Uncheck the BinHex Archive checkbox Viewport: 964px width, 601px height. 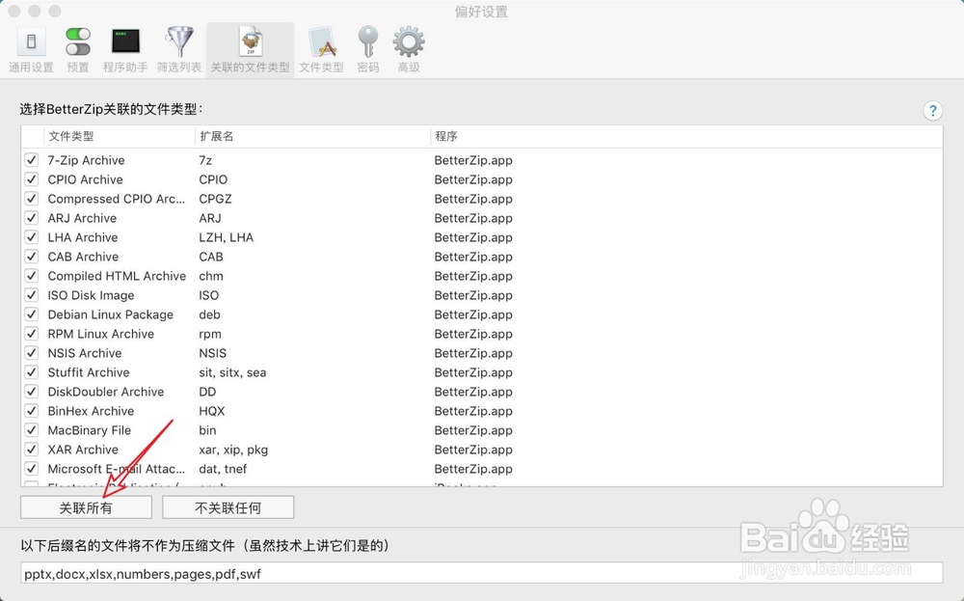pos(32,410)
